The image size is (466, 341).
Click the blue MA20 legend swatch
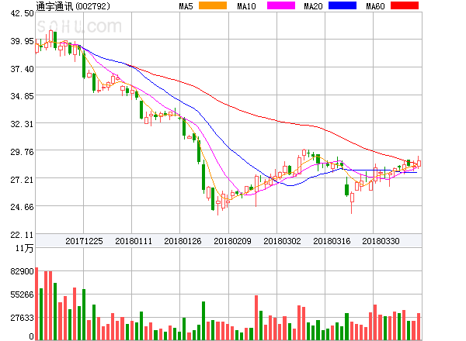point(343,5)
